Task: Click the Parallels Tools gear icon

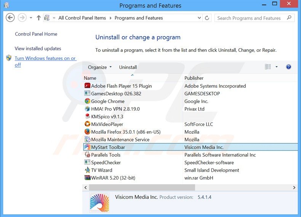Action: 87,154
